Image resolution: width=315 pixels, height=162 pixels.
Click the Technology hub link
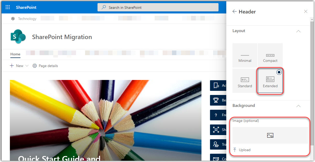coord(27,18)
